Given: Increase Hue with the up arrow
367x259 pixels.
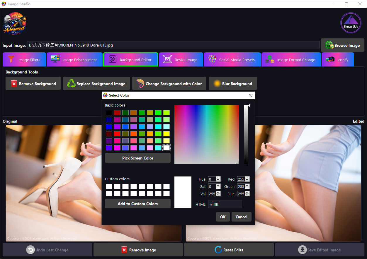Looking at the screenshot, I should point(218,178).
